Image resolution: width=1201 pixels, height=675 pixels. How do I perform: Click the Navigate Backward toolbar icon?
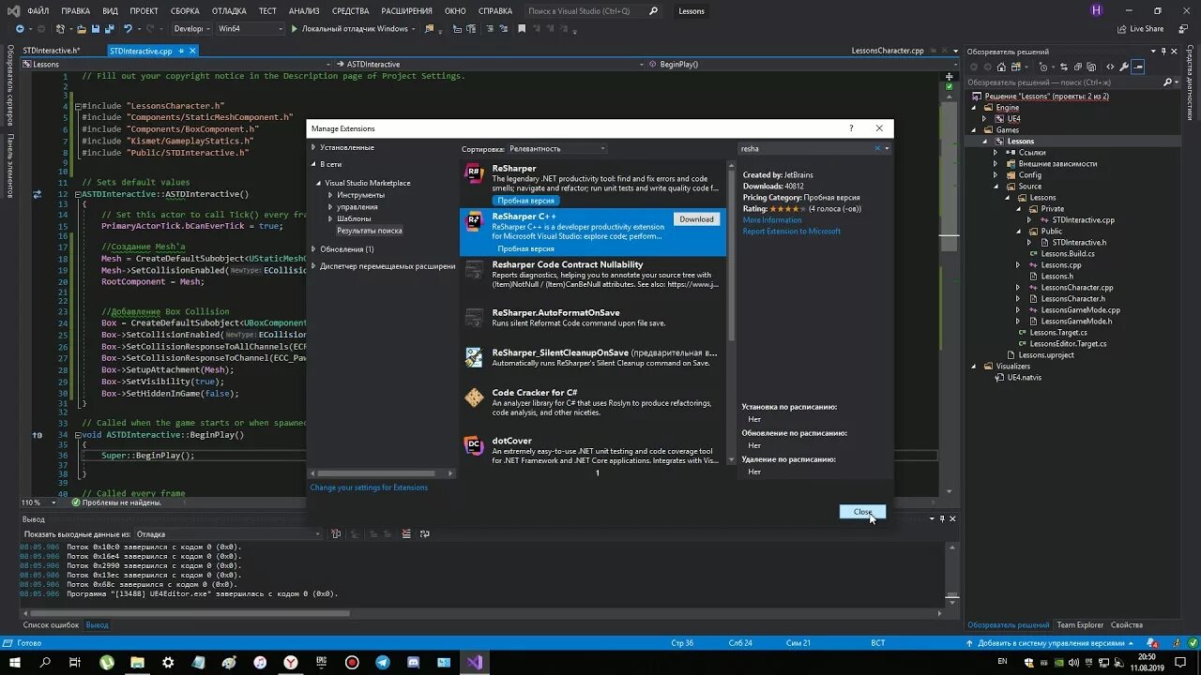click(19, 29)
